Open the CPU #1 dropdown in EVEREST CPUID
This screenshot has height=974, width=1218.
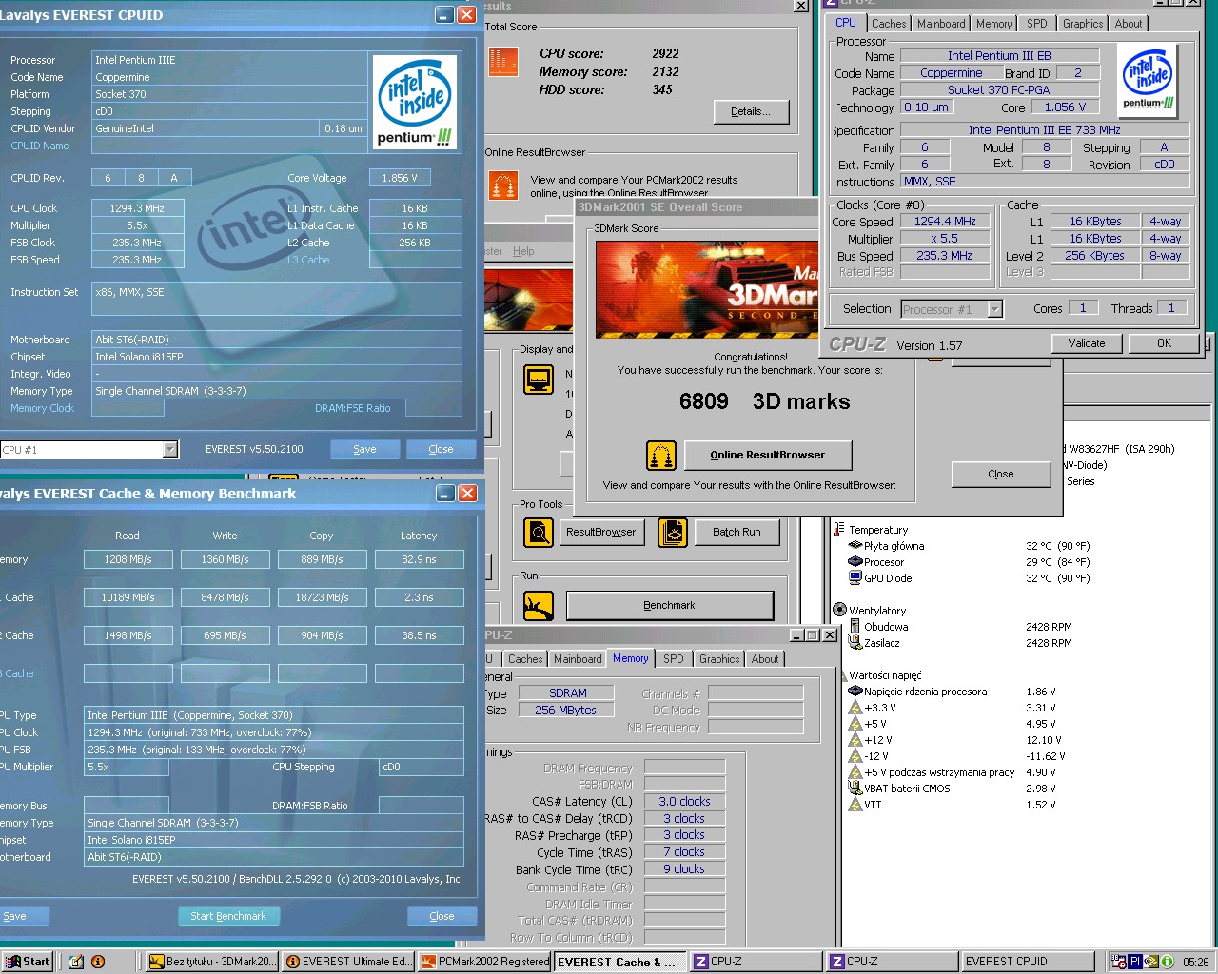169,450
